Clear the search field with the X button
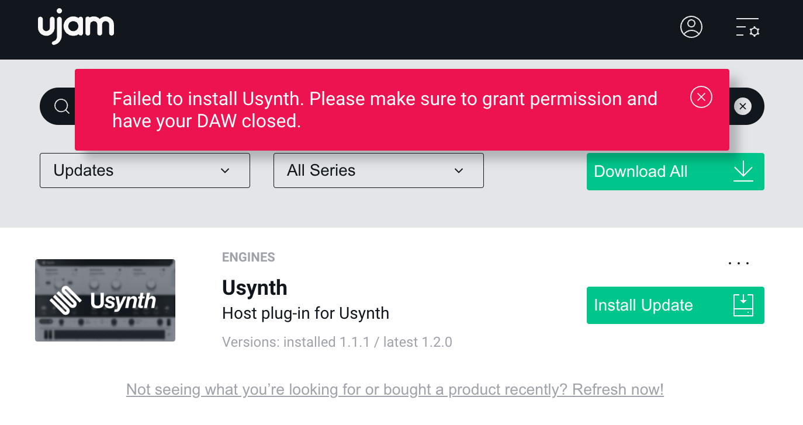 pos(742,106)
